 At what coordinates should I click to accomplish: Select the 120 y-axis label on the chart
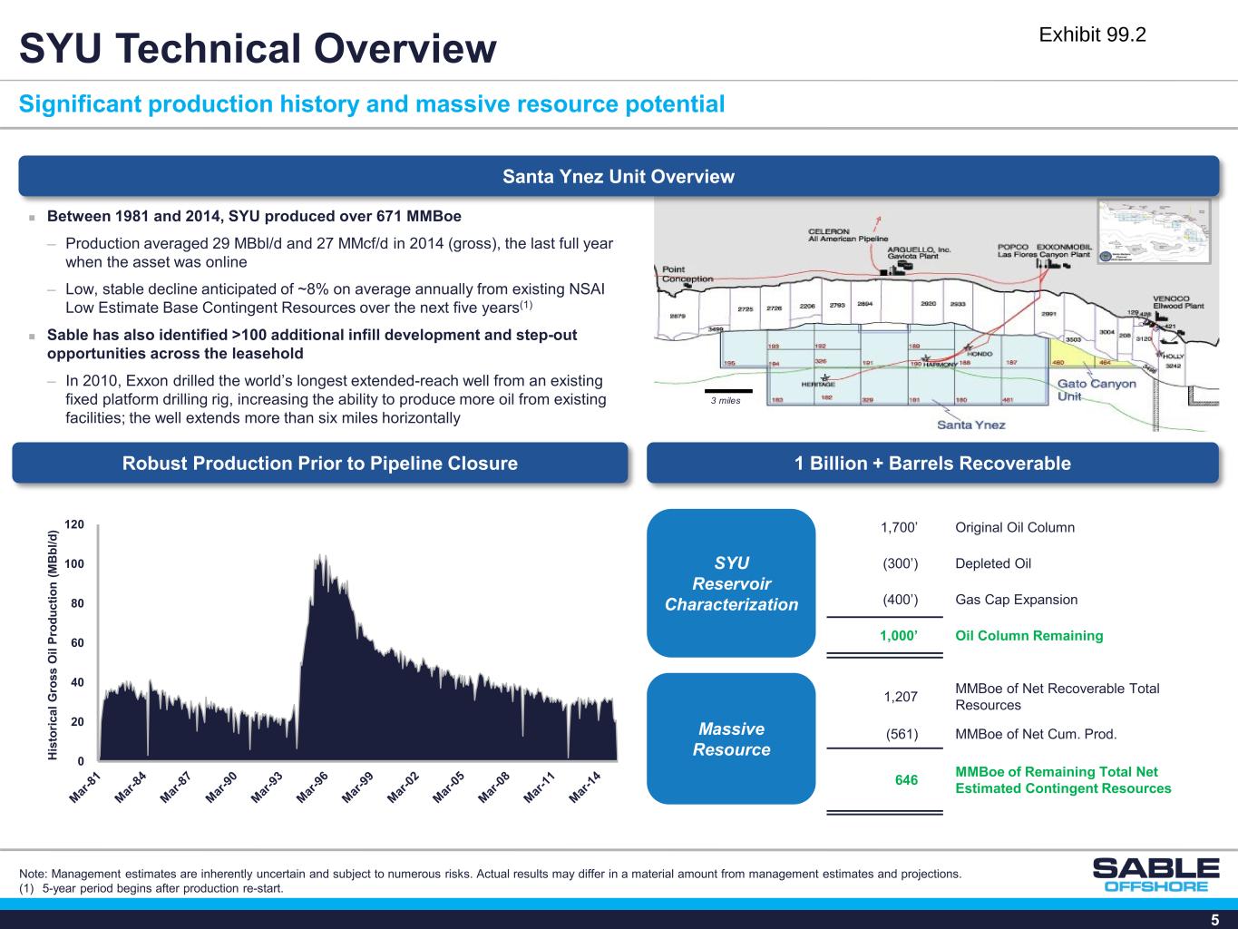74,524
